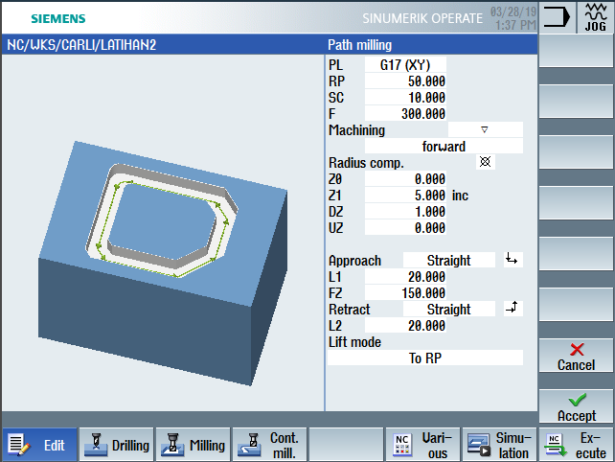The width and height of the screenshot is (615, 462).
Task: Change the Lift mode To RP field
Action: tap(425, 358)
